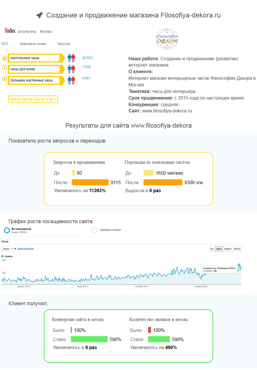Open the Сеансы metric dropdown

coord(7,249)
